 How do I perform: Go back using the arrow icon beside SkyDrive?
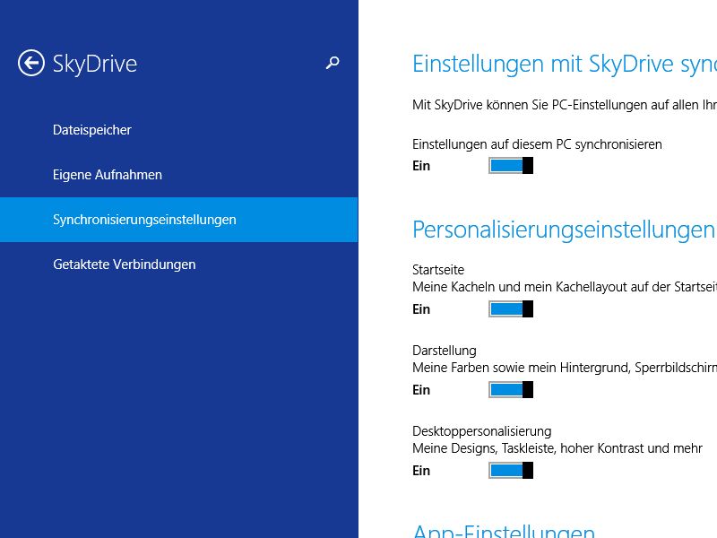pos(31,63)
